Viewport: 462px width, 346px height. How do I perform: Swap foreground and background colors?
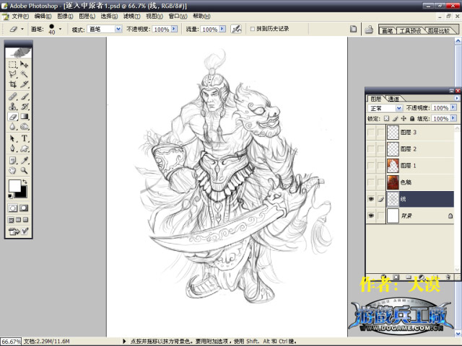pyautogui.click(x=25, y=182)
